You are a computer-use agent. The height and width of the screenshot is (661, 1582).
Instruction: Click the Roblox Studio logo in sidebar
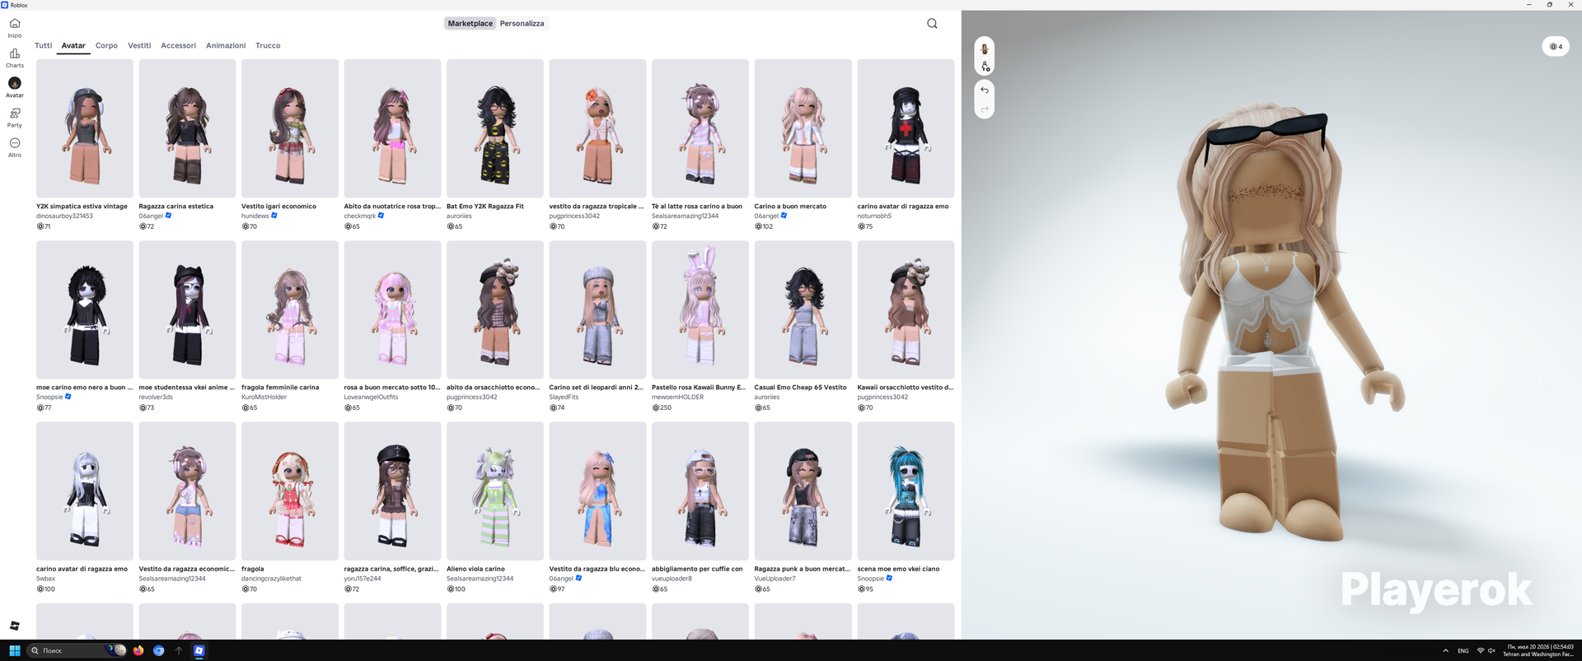pyautogui.click(x=15, y=626)
